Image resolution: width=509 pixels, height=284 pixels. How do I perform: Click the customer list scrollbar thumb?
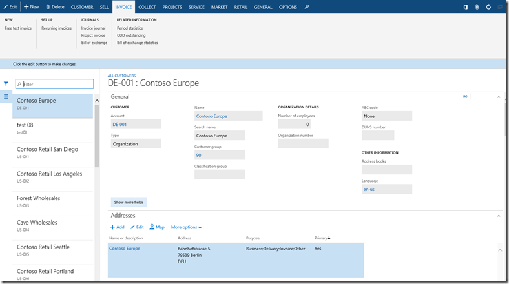tap(97, 136)
